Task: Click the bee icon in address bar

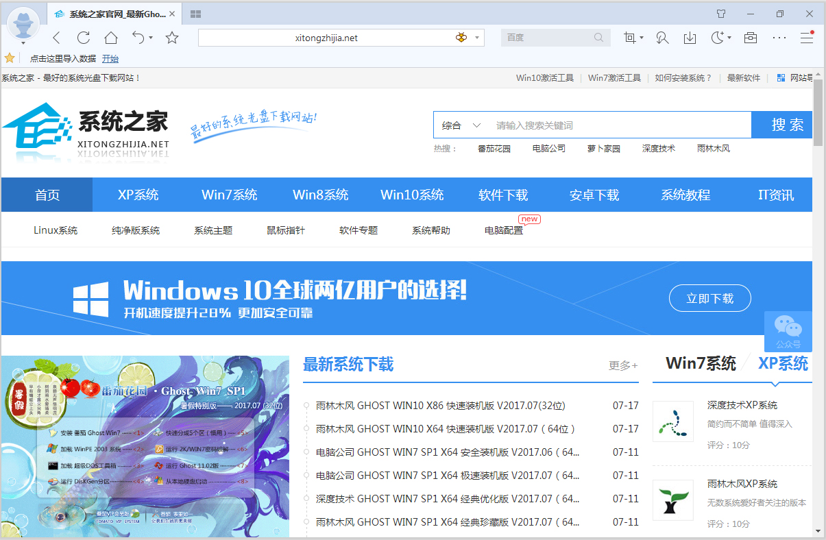Action: click(x=461, y=38)
